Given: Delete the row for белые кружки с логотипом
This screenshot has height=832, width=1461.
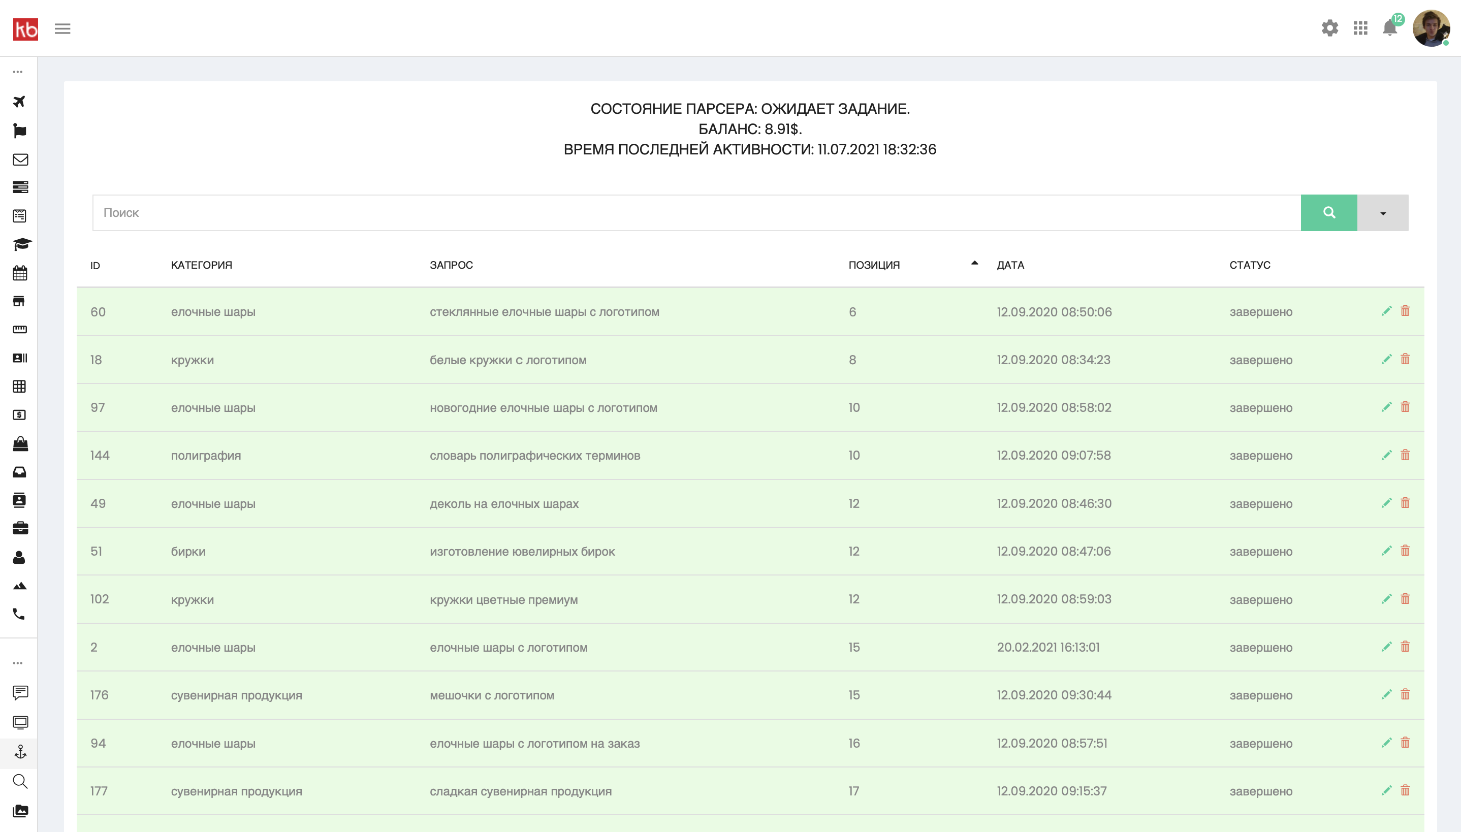Looking at the screenshot, I should [x=1405, y=359].
